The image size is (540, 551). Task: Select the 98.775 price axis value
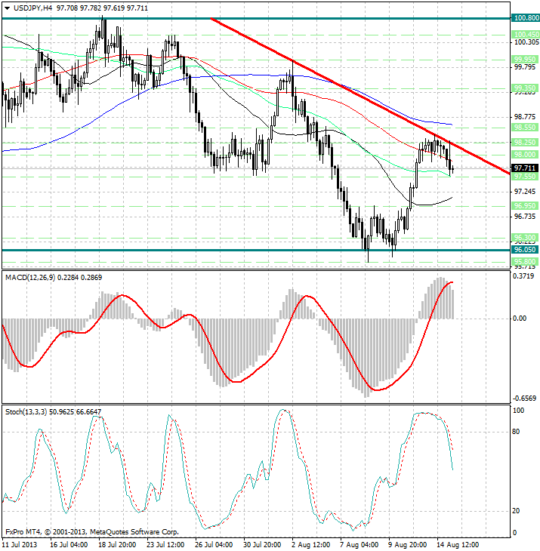click(x=525, y=117)
